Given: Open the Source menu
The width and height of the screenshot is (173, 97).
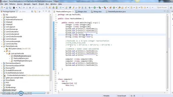Looking at the screenshot, I should tap(20, 4).
